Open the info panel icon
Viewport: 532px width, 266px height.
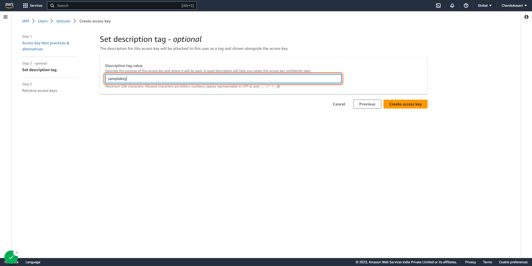pos(526,17)
